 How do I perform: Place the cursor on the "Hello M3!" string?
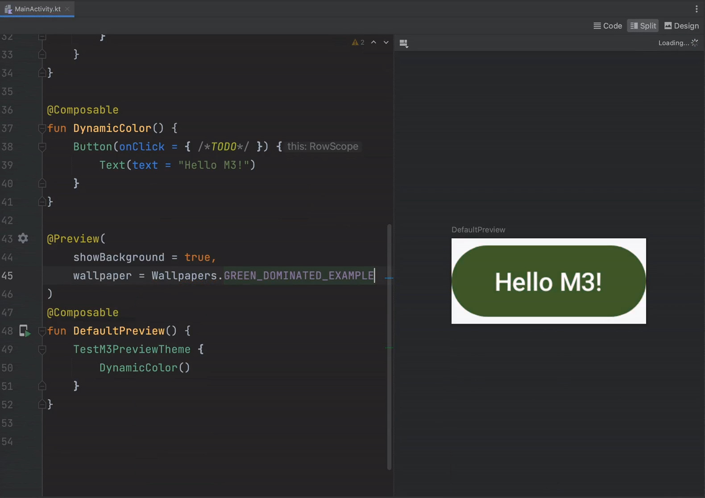point(213,165)
